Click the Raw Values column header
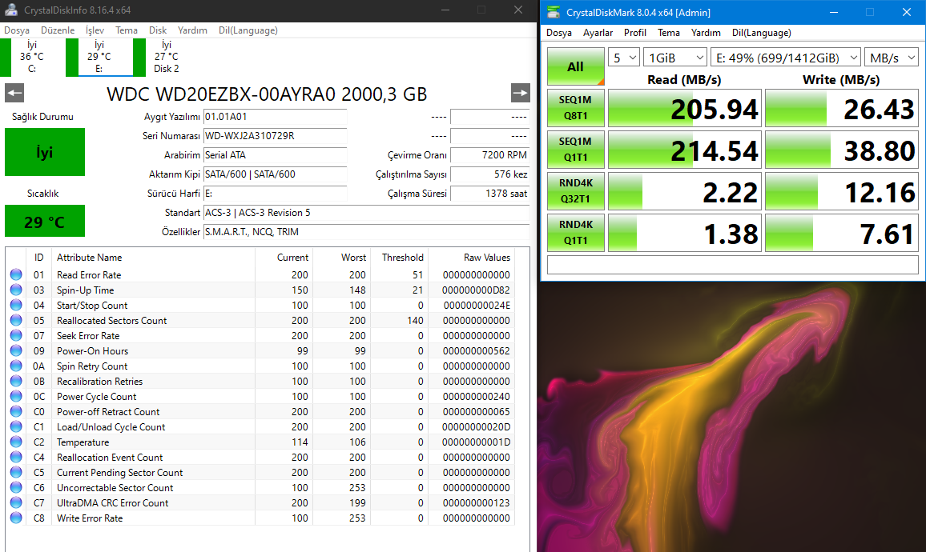 pos(486,257)
